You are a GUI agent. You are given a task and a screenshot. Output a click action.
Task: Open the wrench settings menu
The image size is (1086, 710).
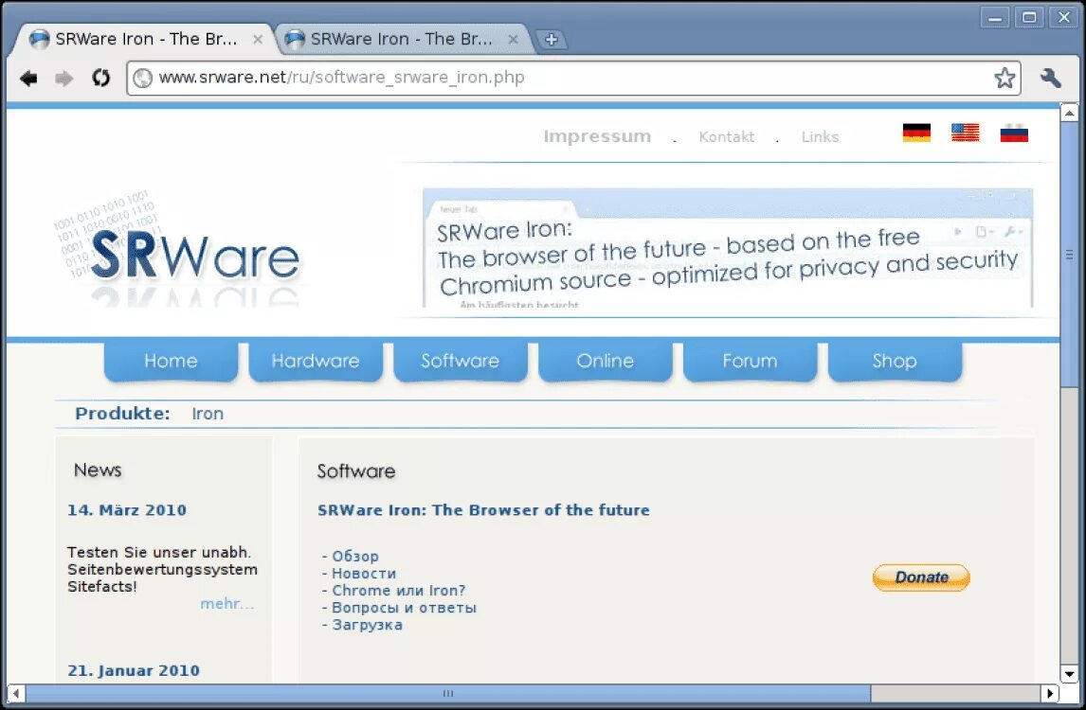(x=1051, y=78)
